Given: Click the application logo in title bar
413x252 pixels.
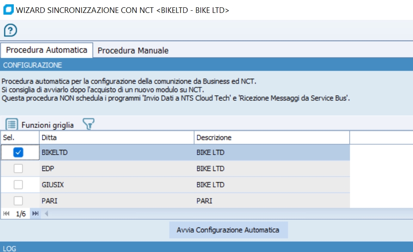Looking at the screenshot, I should [x=8, y=10].
